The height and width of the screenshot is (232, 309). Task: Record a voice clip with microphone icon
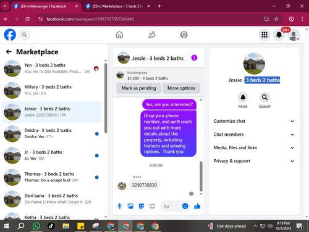(119, 206)
